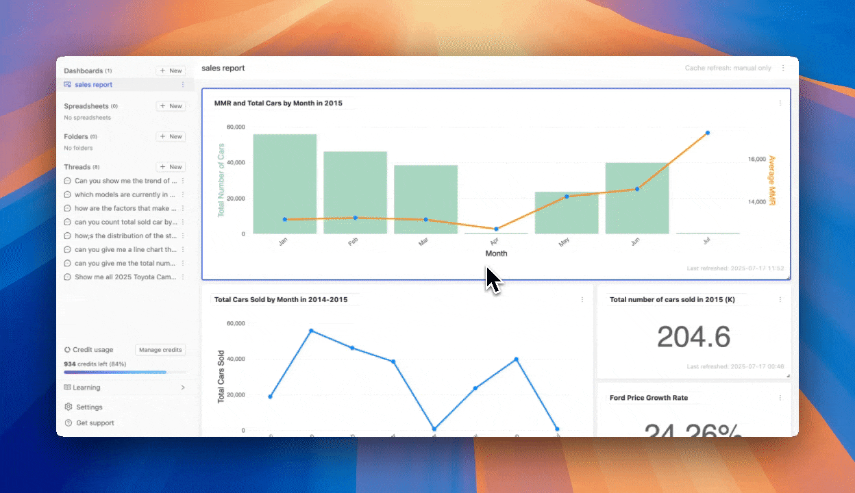855x493 pixels.
Task: Start a new thread with New button
Action: pyautogui.click(x=171, y=167)
